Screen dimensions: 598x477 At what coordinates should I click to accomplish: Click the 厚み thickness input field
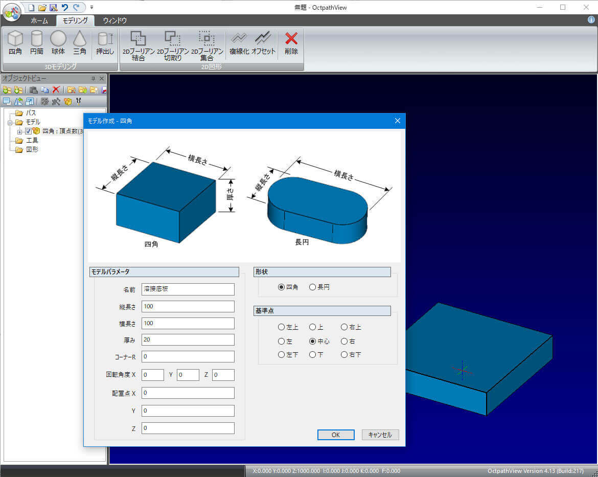pos(188,339)
